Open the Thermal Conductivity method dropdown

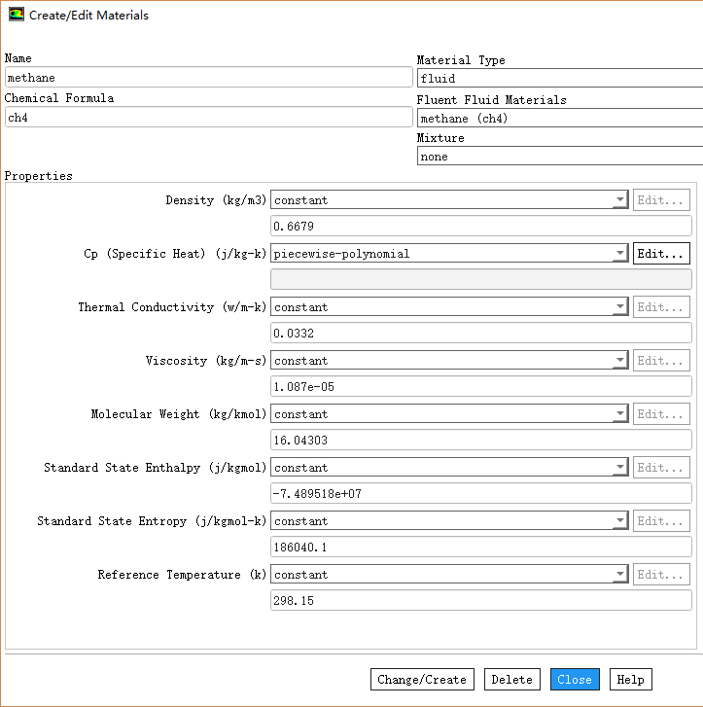coord(449,307)
